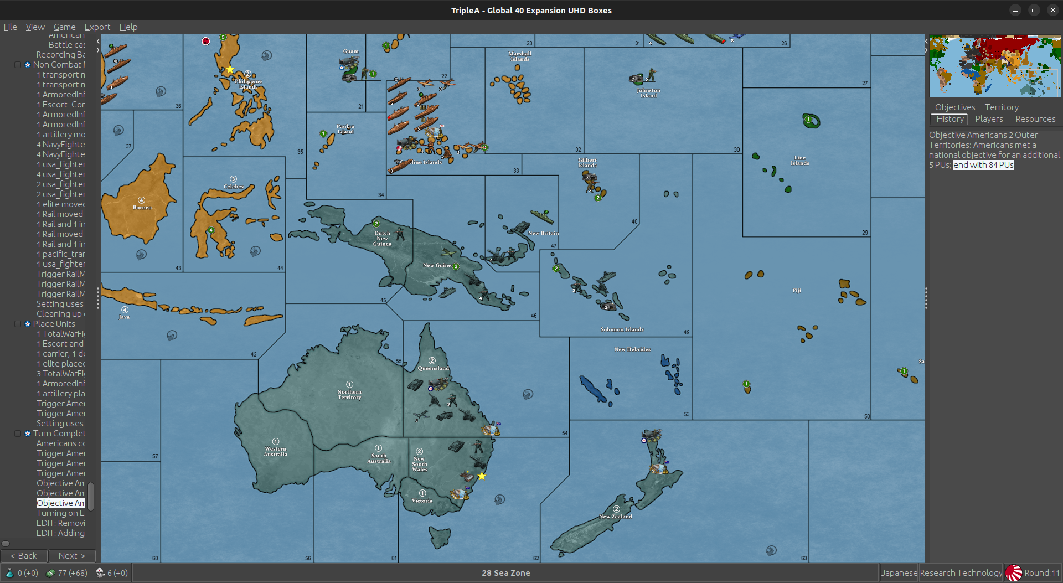Select the tank unit on New Britain
Image resolution: width=1063 pixels, height=583 pixels.
[522, 228]
